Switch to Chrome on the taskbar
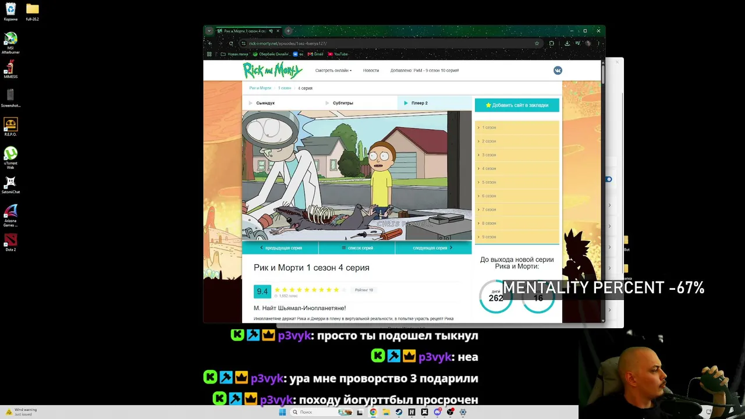Image resolution: width=745 pixels, height=419 pixels. pyautogui.click(x=373, y=412)
